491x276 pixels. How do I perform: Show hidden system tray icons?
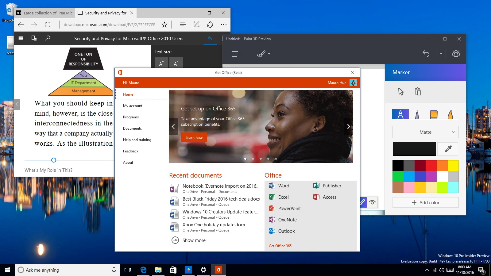click(427, 270)
